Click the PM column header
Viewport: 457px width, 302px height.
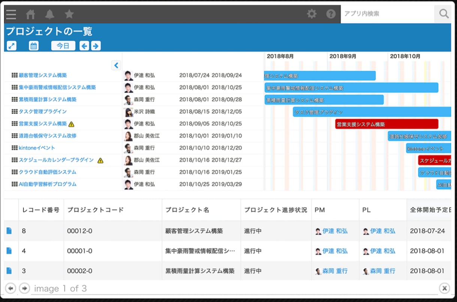[335, 210]
